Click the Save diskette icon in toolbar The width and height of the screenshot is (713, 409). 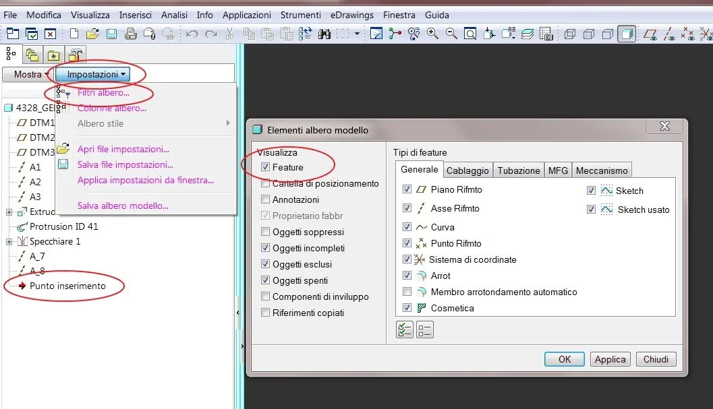click(111, 34)
